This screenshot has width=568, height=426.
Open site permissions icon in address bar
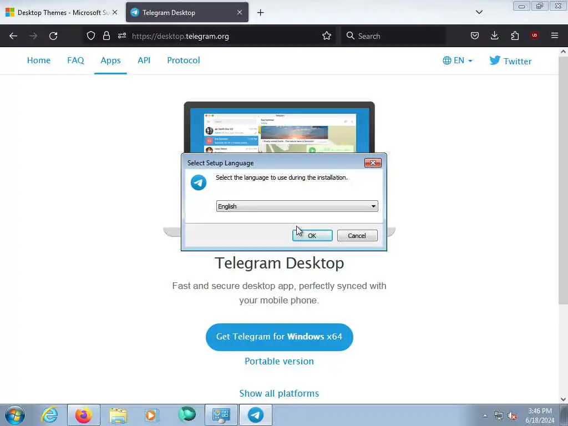click(121, 36)
